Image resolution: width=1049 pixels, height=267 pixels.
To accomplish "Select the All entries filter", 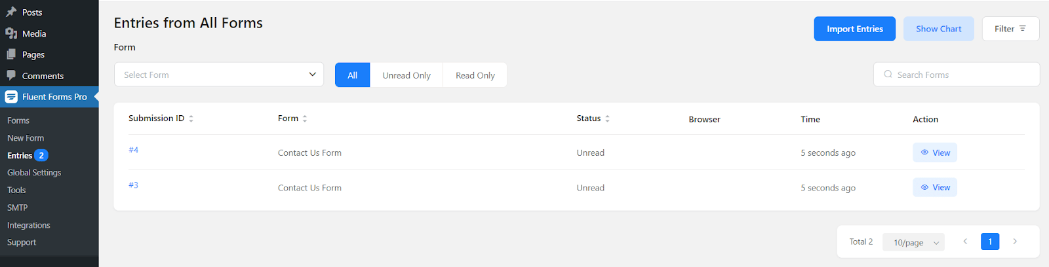I will click(x=352, y=75).
